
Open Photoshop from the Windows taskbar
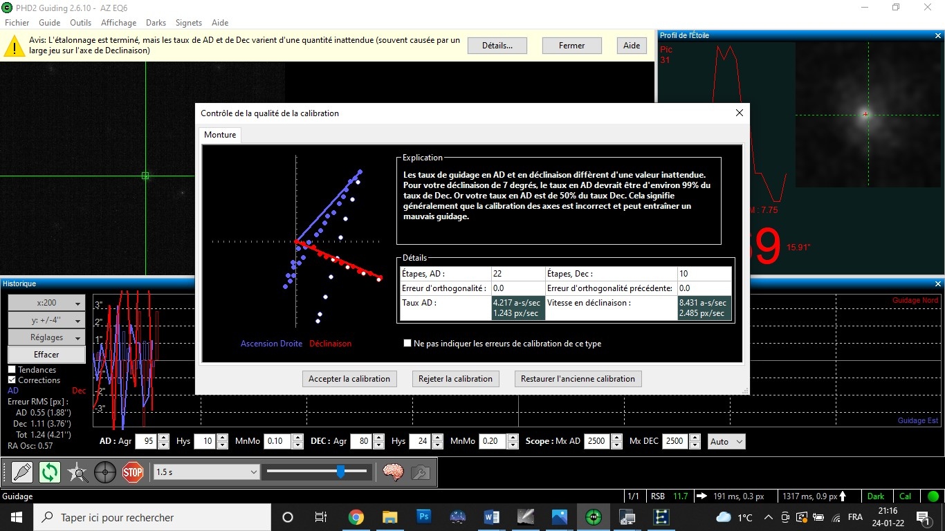[x=424, y=516]
